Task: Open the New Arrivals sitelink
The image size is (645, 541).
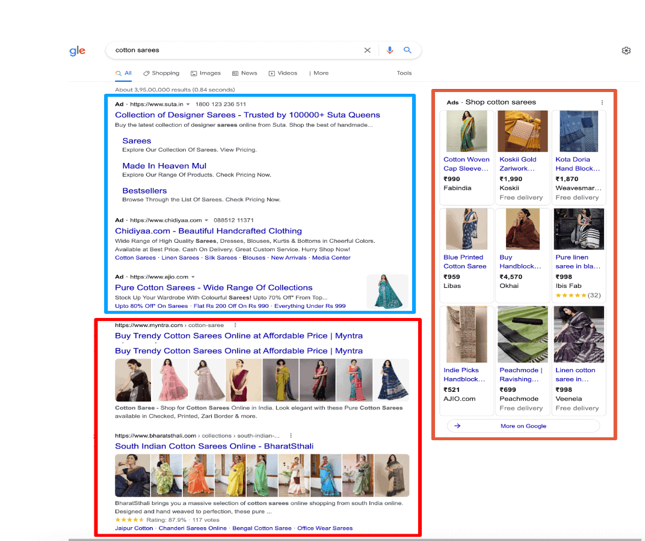Action: pos(289,258)
